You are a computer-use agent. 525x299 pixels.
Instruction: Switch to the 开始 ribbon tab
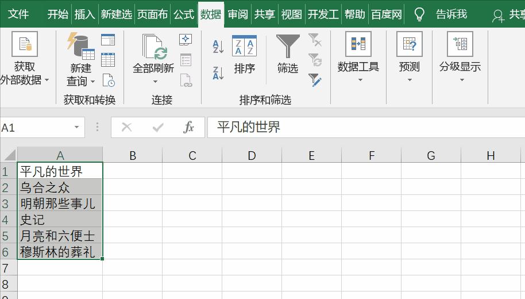[57, 14]
